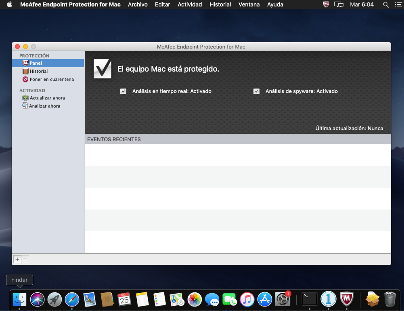Open Finder from the Dock
Image resolution: width=404 pixels, height=311 pixels.
point(20,300)
